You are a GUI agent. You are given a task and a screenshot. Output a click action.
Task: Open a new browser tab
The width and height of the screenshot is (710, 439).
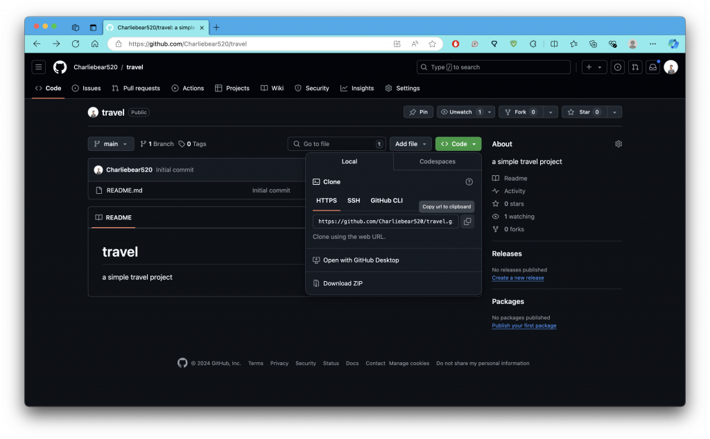tap(216, 28)
